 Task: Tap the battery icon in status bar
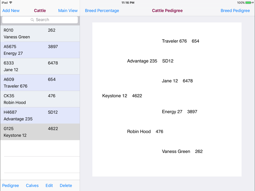[248, 3]
